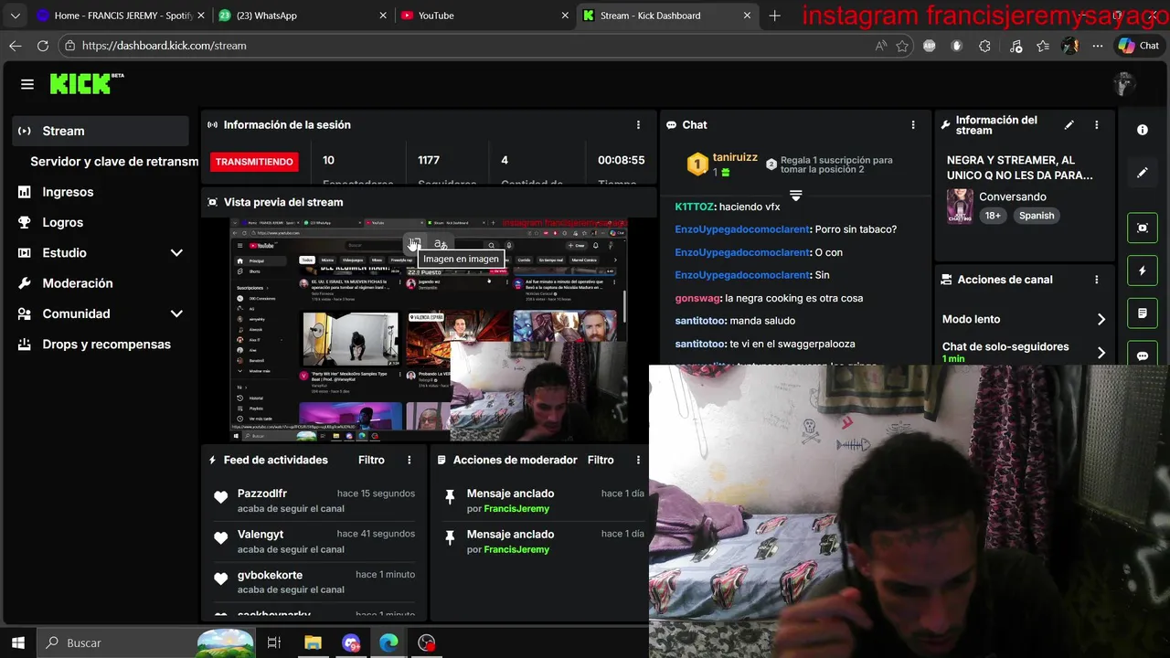Open options for Acciones de moderador panel
This screenshot has width=1170, height=658.
[638, 460]
